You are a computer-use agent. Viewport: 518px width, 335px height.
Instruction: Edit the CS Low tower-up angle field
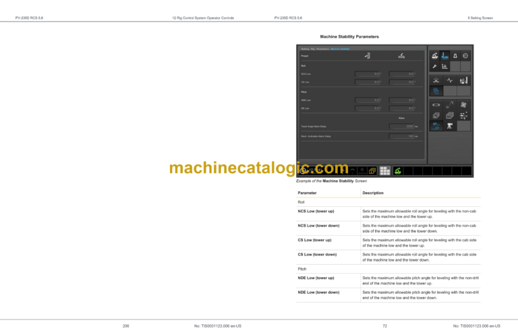[x=368, y=82]
